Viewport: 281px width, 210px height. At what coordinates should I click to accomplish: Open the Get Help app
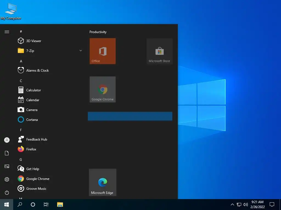tap(50, 169)
